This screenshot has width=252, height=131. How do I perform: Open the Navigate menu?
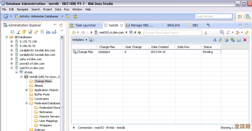(x=23, y=9)
